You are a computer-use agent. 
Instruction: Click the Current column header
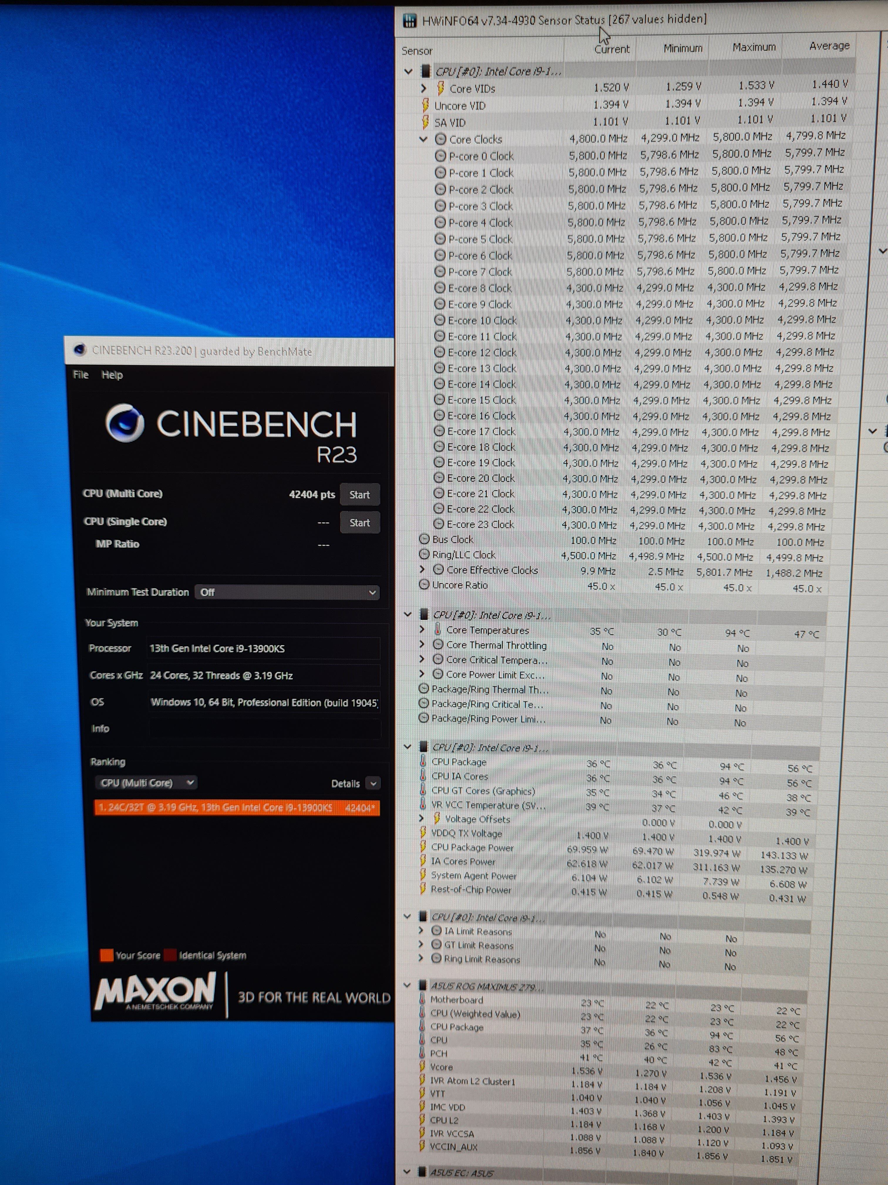pos(612,49)
